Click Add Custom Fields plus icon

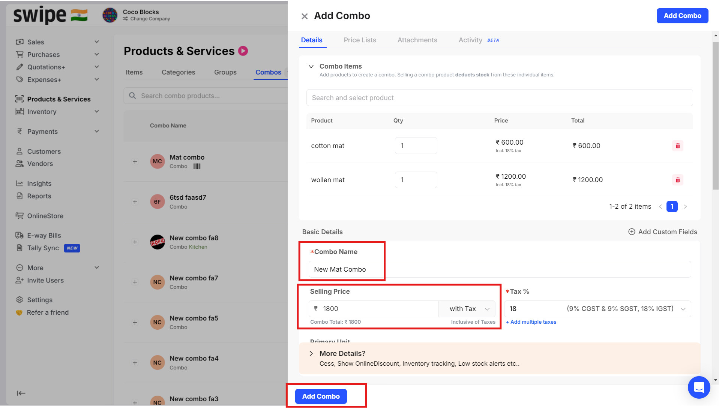632,232
